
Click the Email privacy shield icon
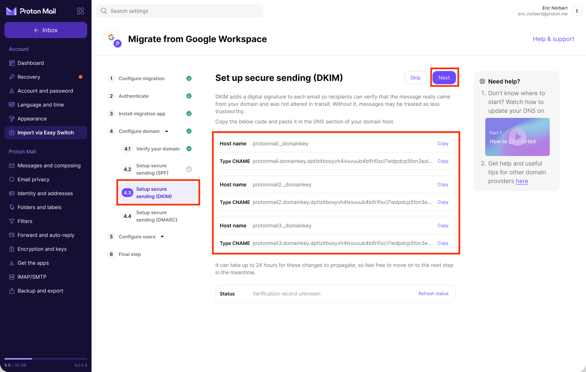tap(12, 179)
